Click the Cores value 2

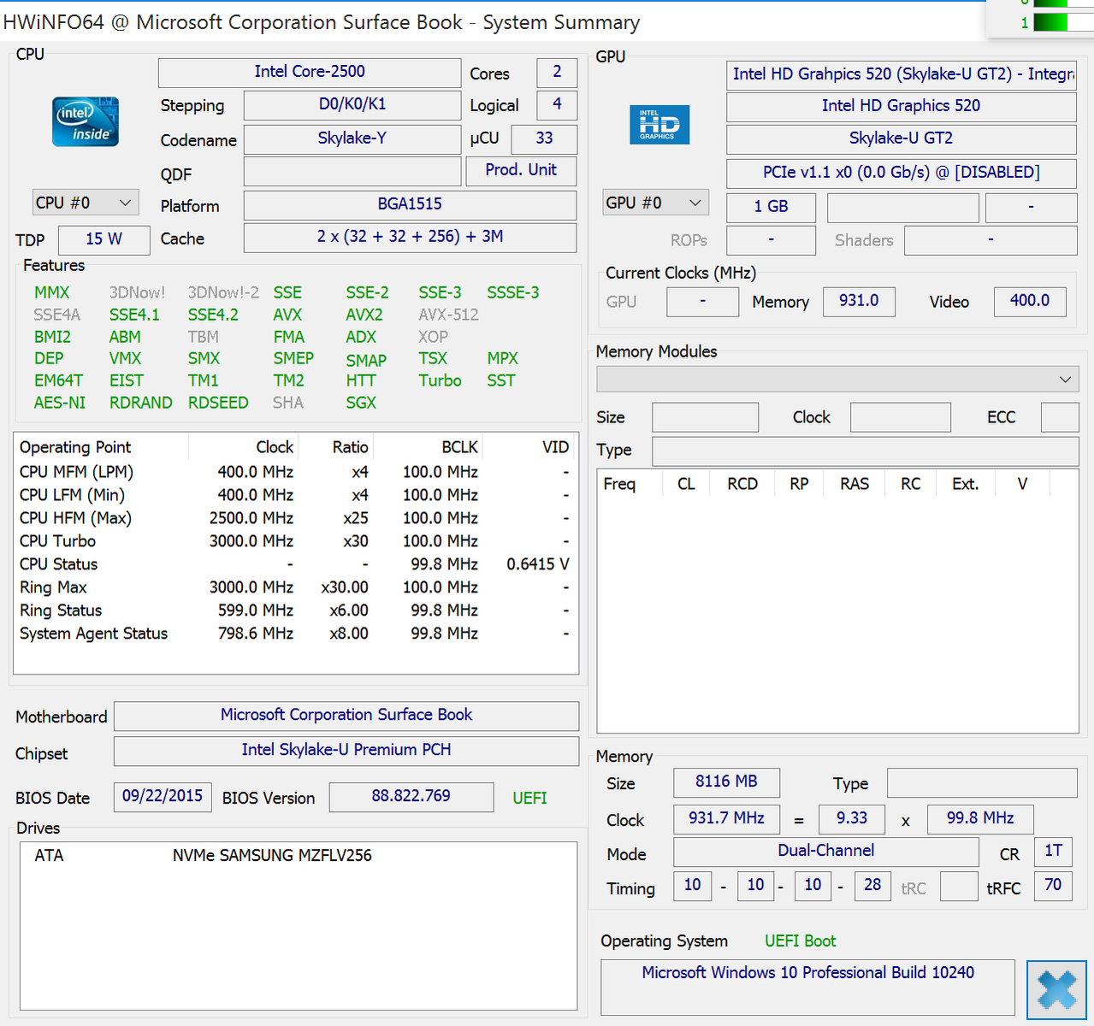coord(557,73)
